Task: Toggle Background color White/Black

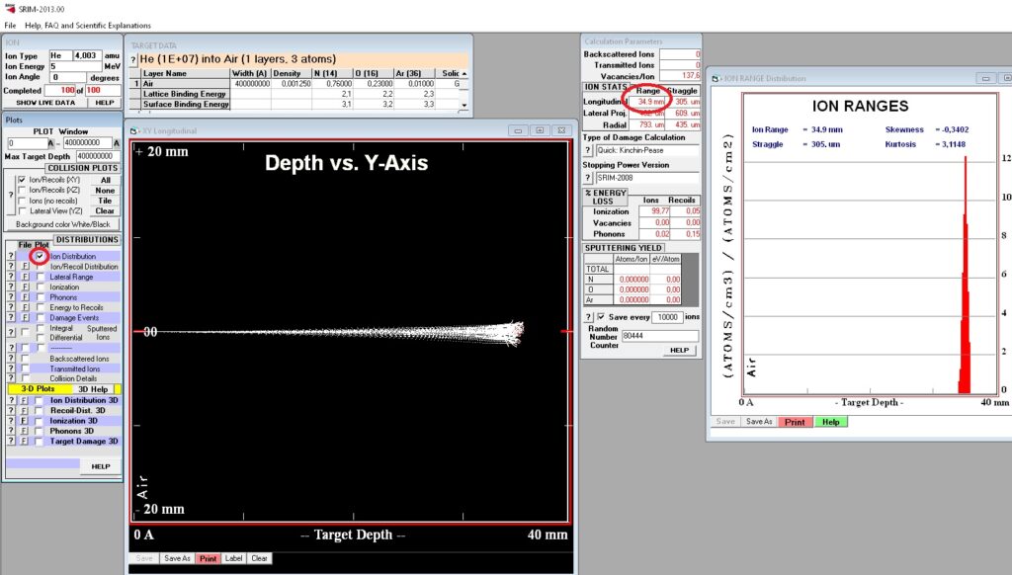Action: coord(63,224)
